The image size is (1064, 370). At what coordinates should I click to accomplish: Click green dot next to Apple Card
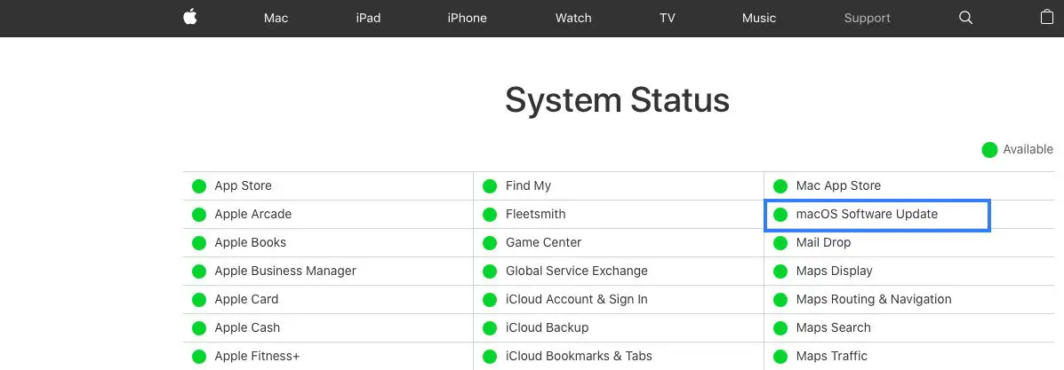point(199,300)
